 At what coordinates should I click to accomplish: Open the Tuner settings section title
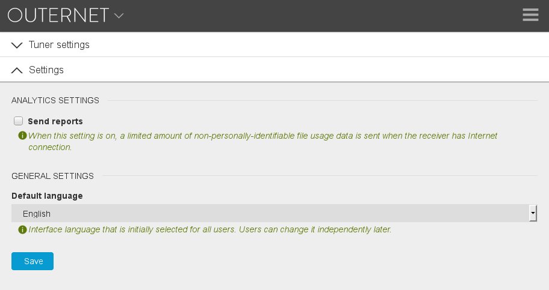pyautogui.click(x=59, y=44)
